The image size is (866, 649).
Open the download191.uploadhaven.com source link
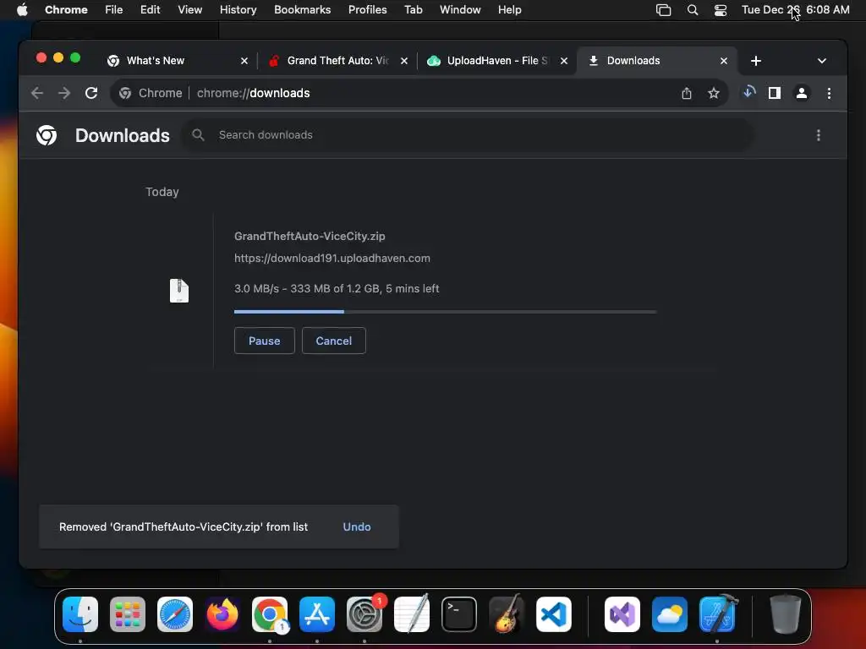tap(332, 259)
